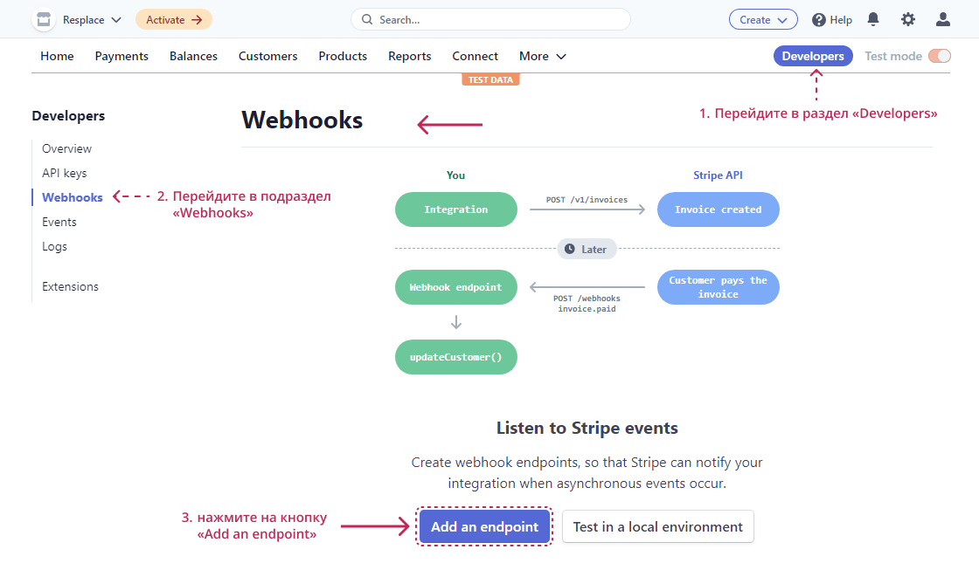Go to the Payments tab

click(122, 56)
